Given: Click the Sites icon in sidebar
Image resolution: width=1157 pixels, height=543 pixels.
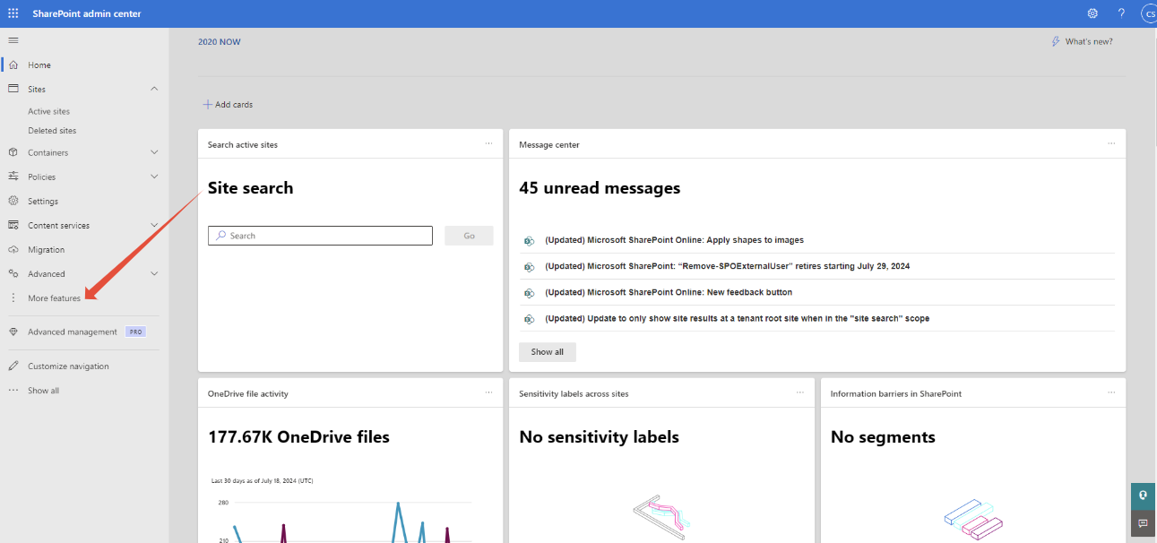Looking at the screenshot, I should 13,89.
